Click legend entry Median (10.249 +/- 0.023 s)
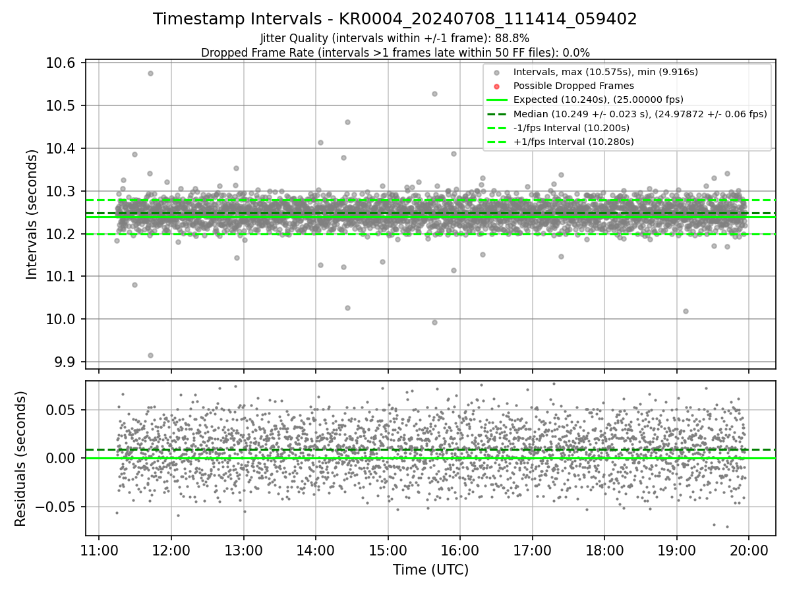 [x=639, y=114]
